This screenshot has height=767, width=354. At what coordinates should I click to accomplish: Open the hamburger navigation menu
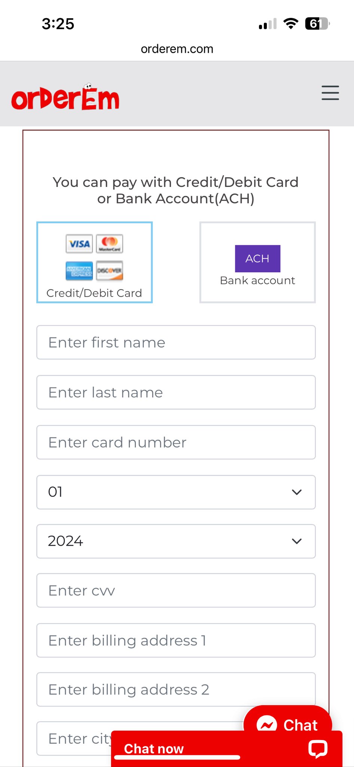pos(330,93)
